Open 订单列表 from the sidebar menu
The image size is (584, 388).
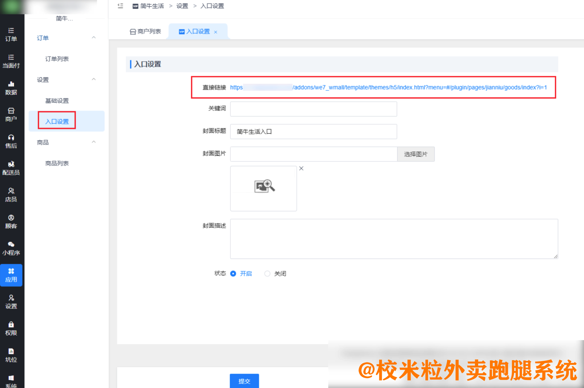point(58,59)
